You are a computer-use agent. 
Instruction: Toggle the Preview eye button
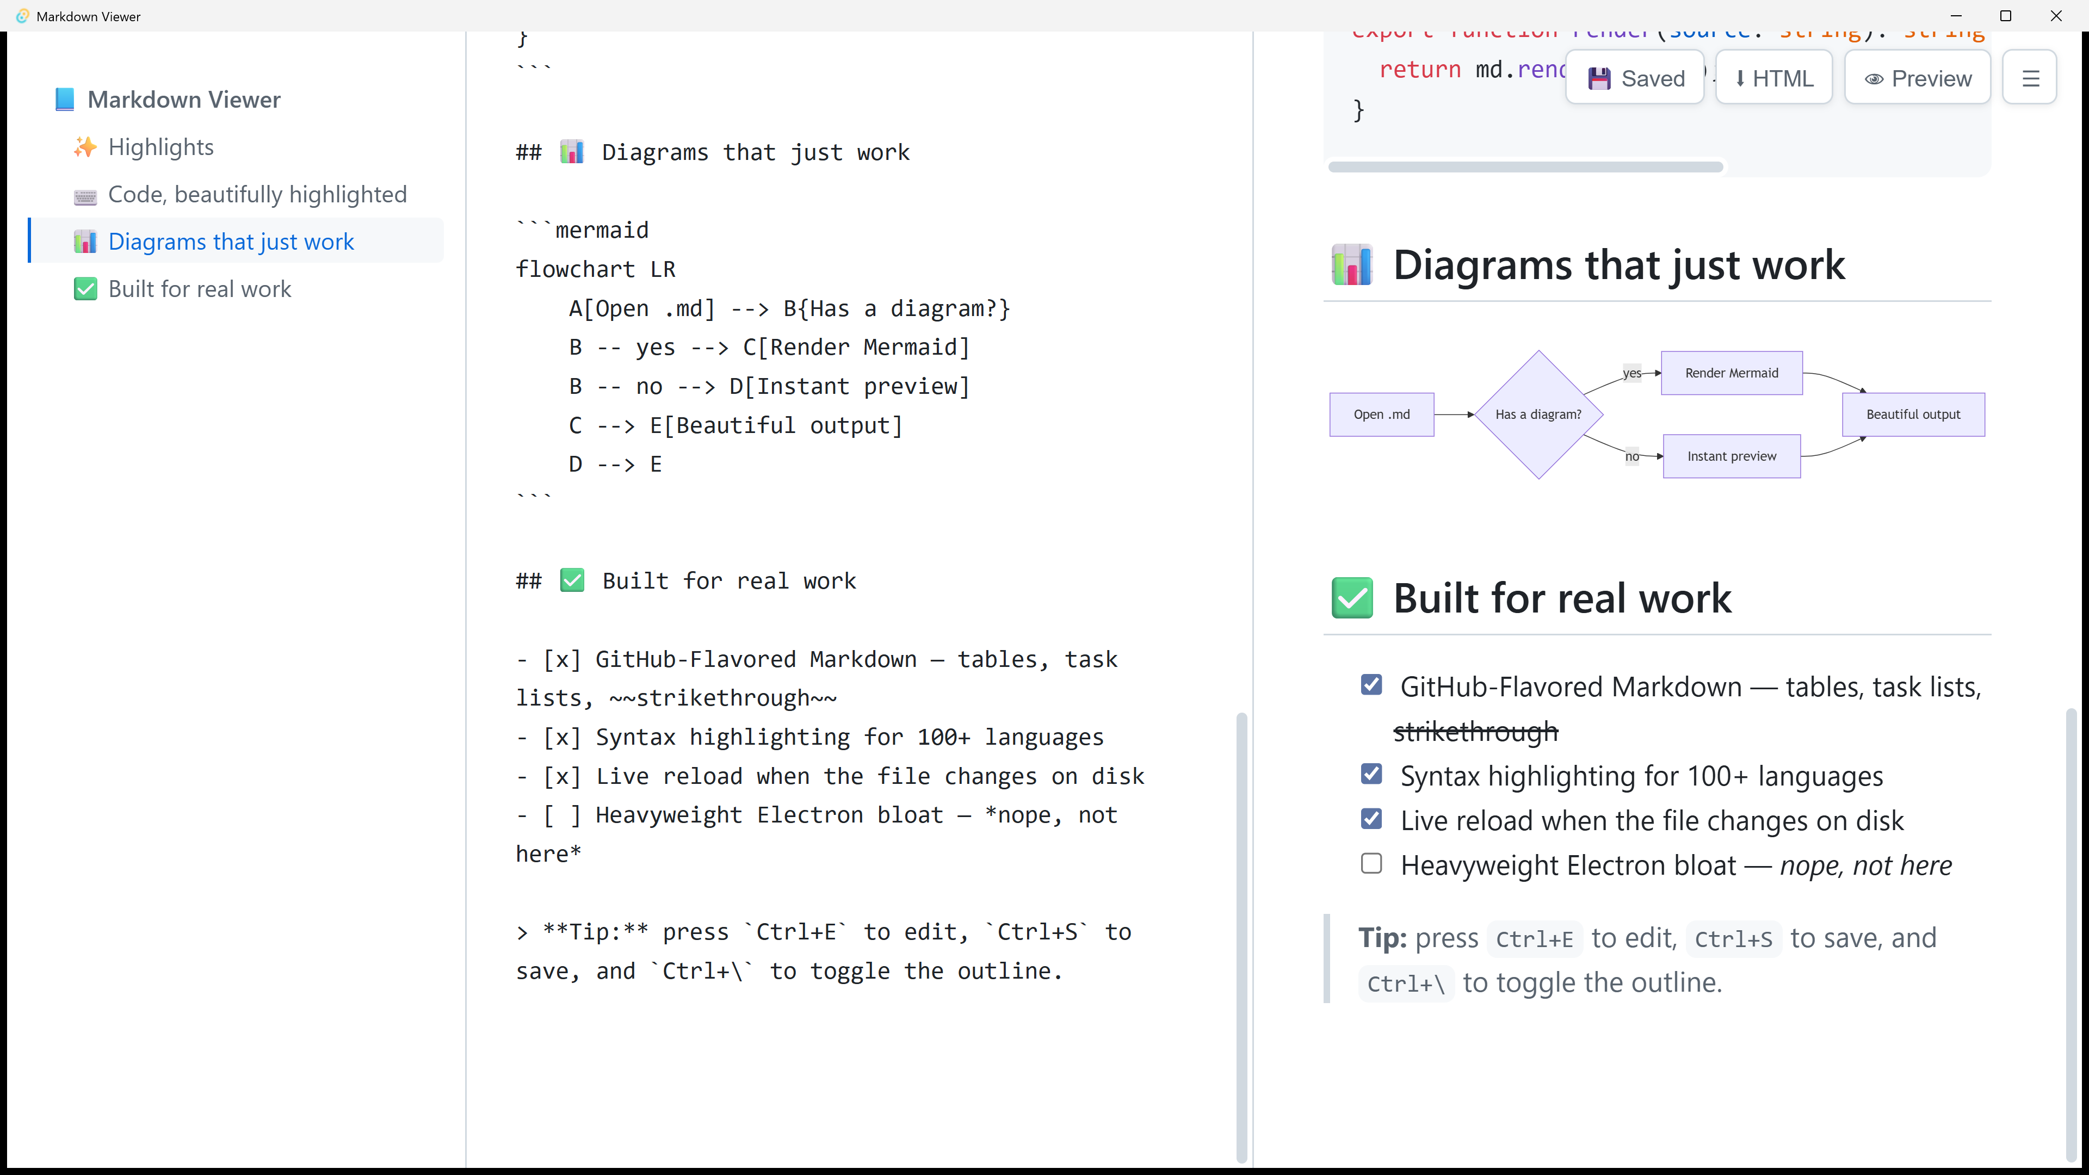point(1917,78)
